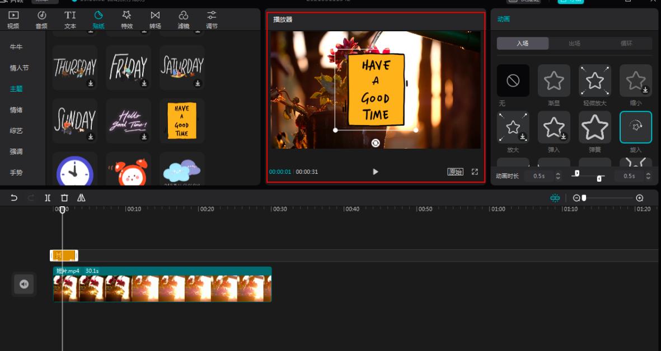Toggle timeline snapping icon

pos(555,198)
